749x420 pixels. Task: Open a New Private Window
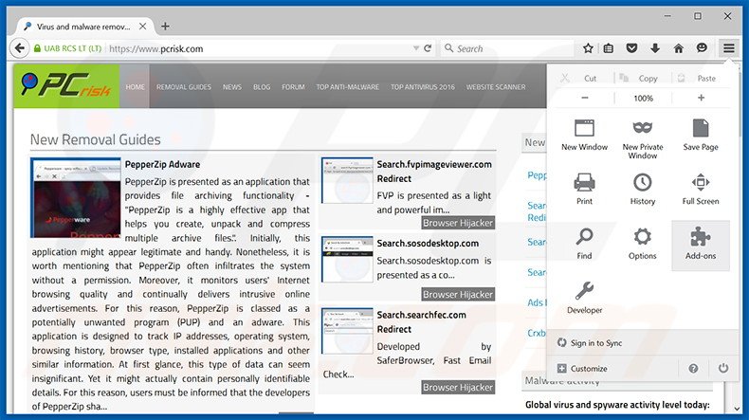click(x=643, y=138)
